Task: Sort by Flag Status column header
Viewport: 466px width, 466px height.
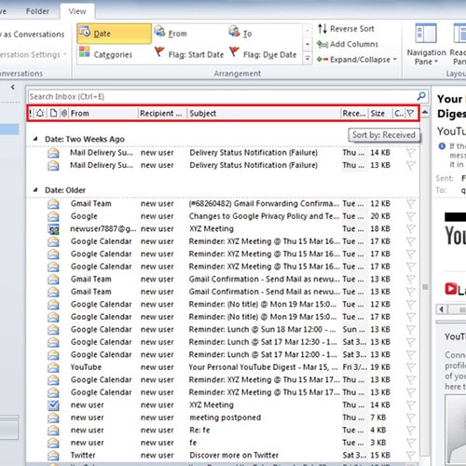Action: 411,114
